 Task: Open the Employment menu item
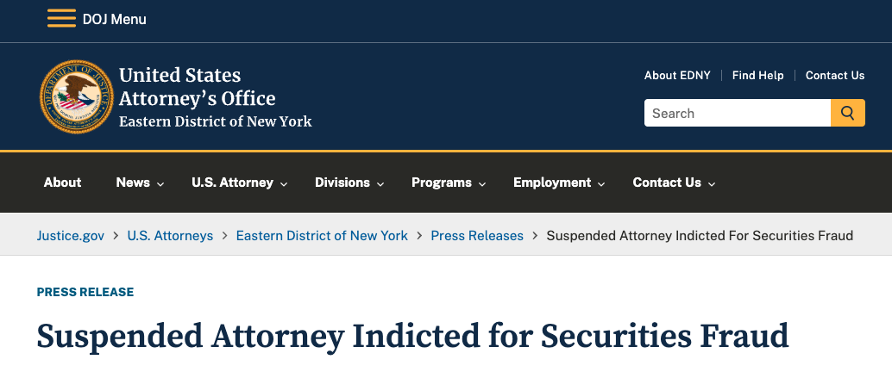[559, 183]
